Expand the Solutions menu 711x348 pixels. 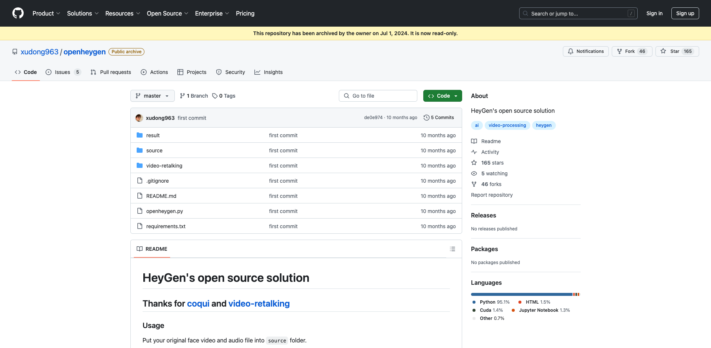pyautogui.click(x=83, y=13)
